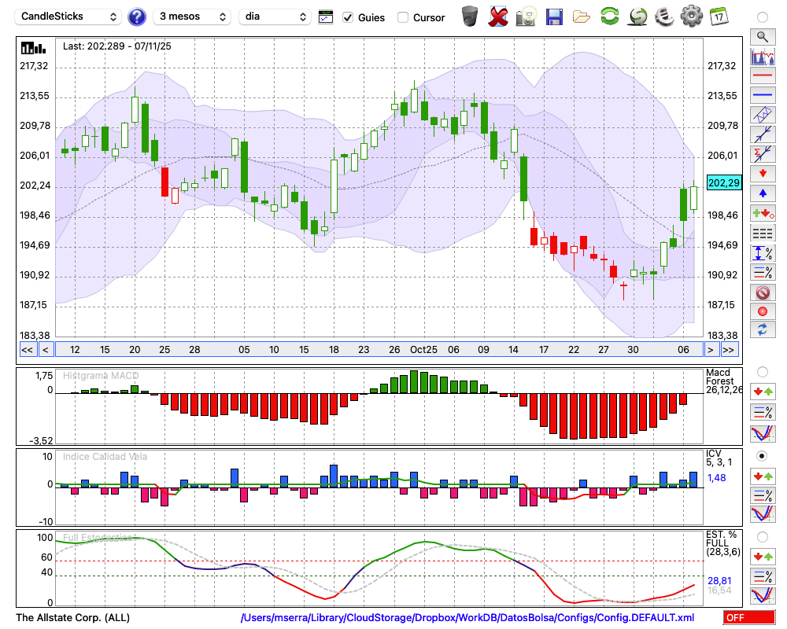
Task: Open the CandleSticks chart type dropdown
Action: [x=69, y=17]
